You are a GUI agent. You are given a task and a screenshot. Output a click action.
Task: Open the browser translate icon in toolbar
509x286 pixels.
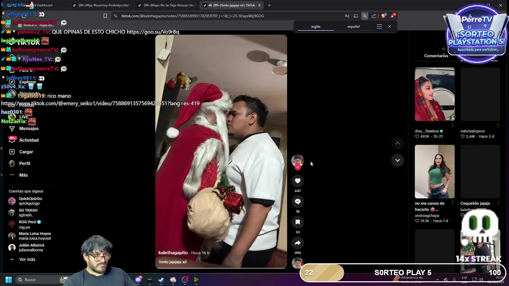(x=365, y=16)
